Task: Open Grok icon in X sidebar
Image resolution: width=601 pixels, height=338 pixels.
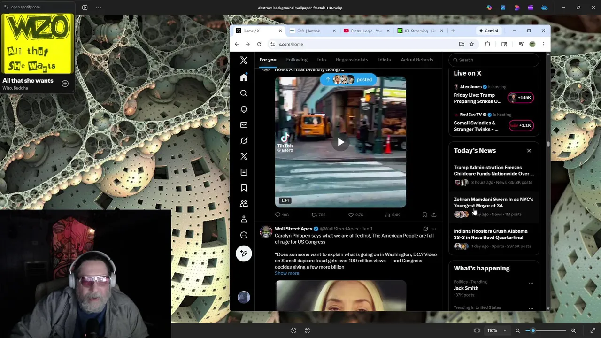Action: coord(244,140)
